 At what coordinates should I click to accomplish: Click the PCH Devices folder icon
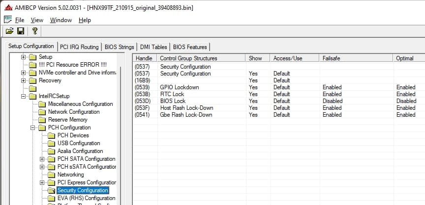click(x=52, y=135)
